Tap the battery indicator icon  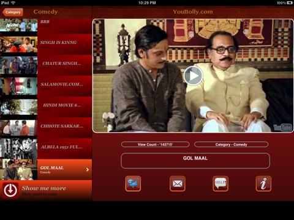pyautogui.click(x=290, y=3)
